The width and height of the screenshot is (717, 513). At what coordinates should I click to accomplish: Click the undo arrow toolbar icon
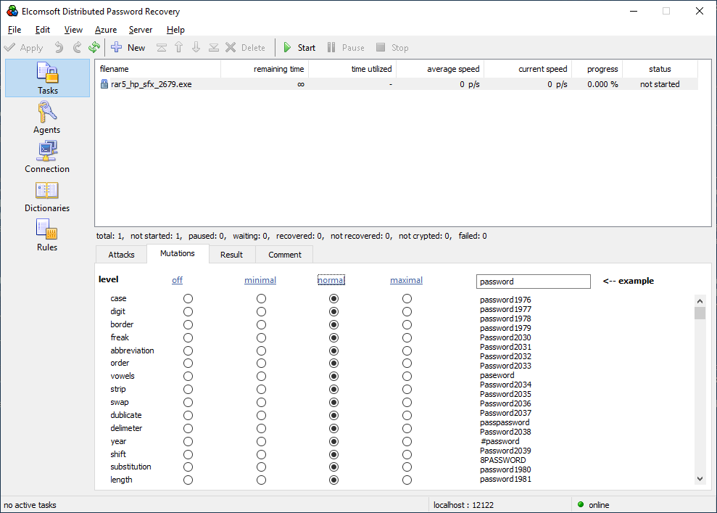coord(59,48)
